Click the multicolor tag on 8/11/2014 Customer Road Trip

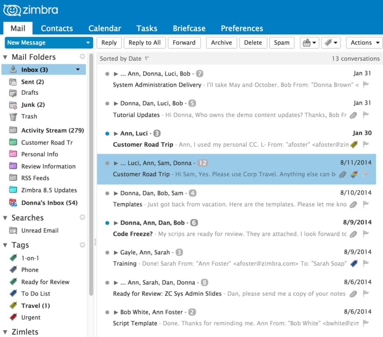354,174
